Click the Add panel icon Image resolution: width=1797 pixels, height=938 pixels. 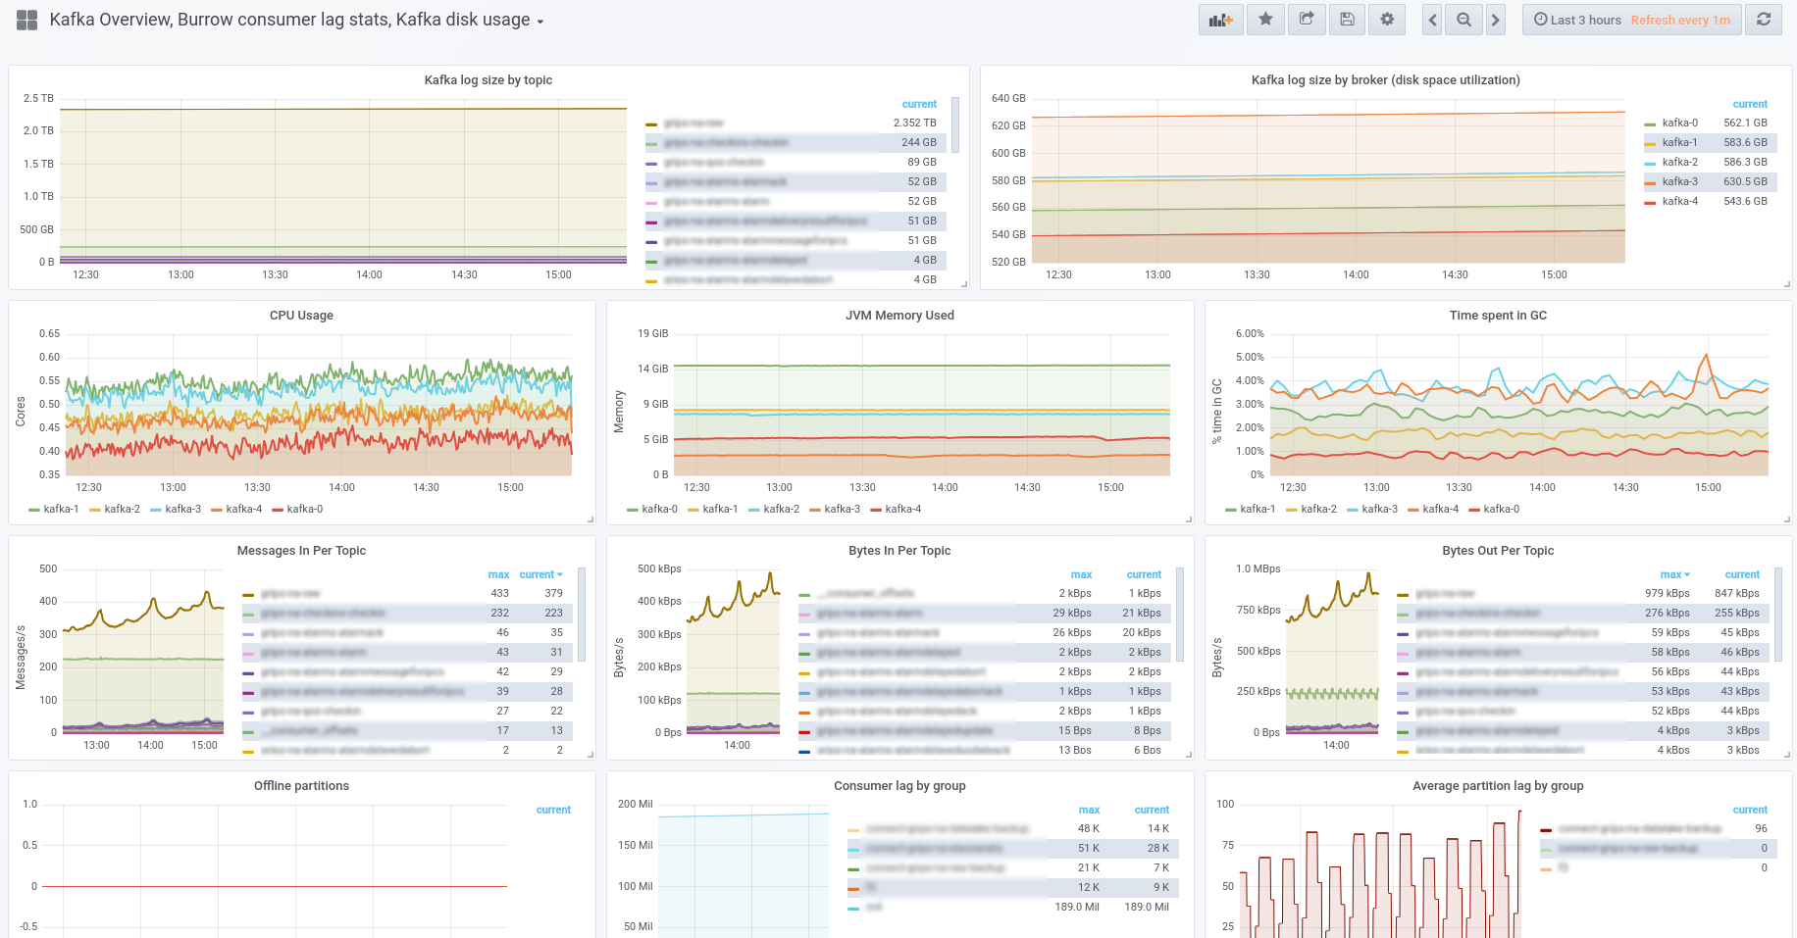[1221, 20]
